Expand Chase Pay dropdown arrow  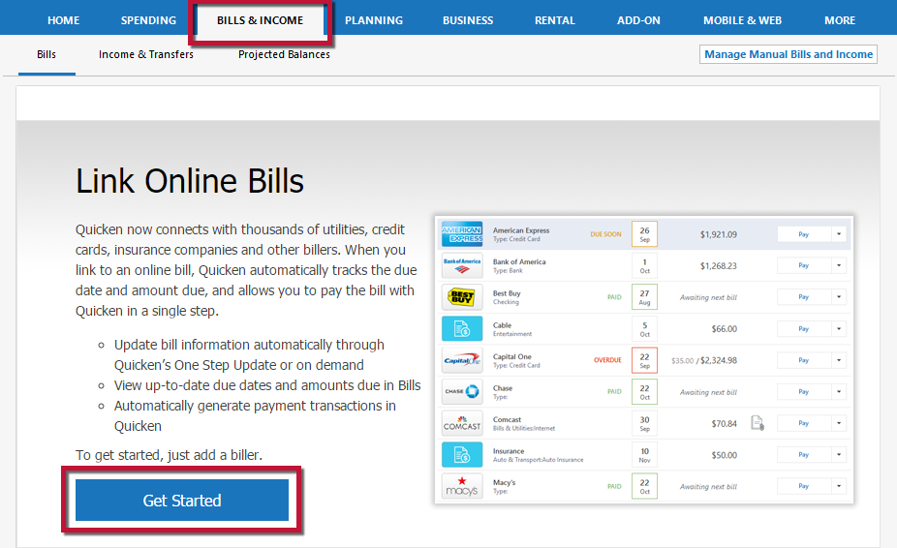[x=839, y=391]
